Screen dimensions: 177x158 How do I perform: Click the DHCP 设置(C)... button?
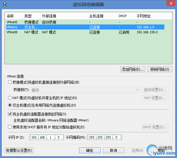155,127
